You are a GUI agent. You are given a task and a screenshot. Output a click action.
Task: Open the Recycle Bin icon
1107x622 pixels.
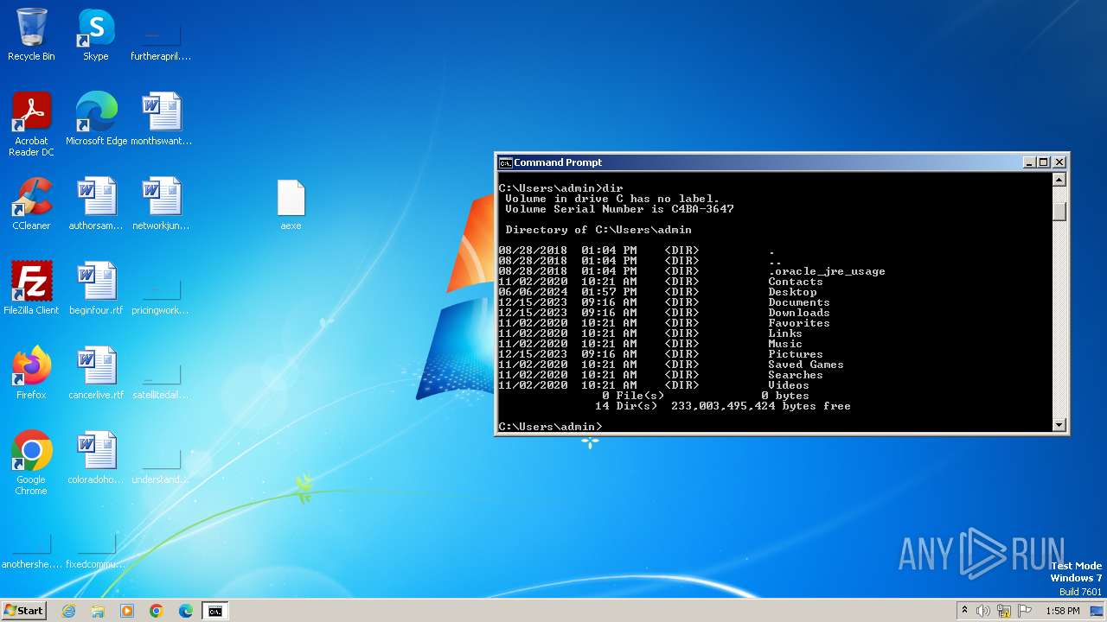coord(31,35)
